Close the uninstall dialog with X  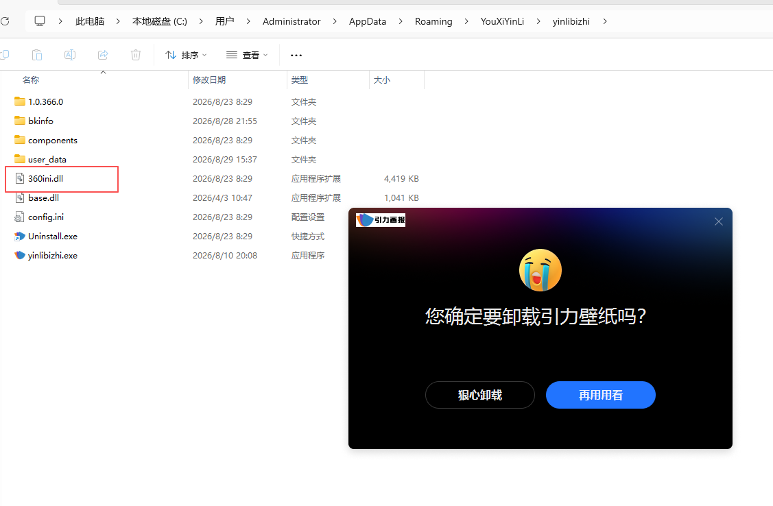[x=719, y=221]
